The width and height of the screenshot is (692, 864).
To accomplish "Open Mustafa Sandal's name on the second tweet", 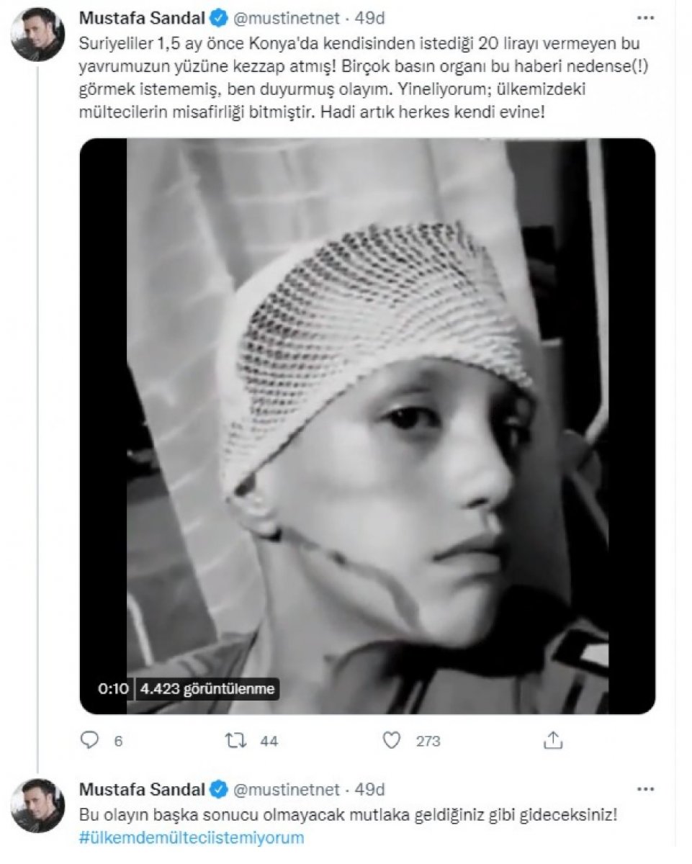I will [143, 789].
